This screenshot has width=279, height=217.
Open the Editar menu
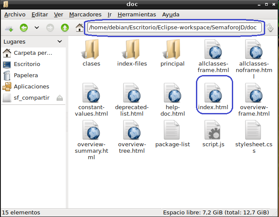point(40,15)
